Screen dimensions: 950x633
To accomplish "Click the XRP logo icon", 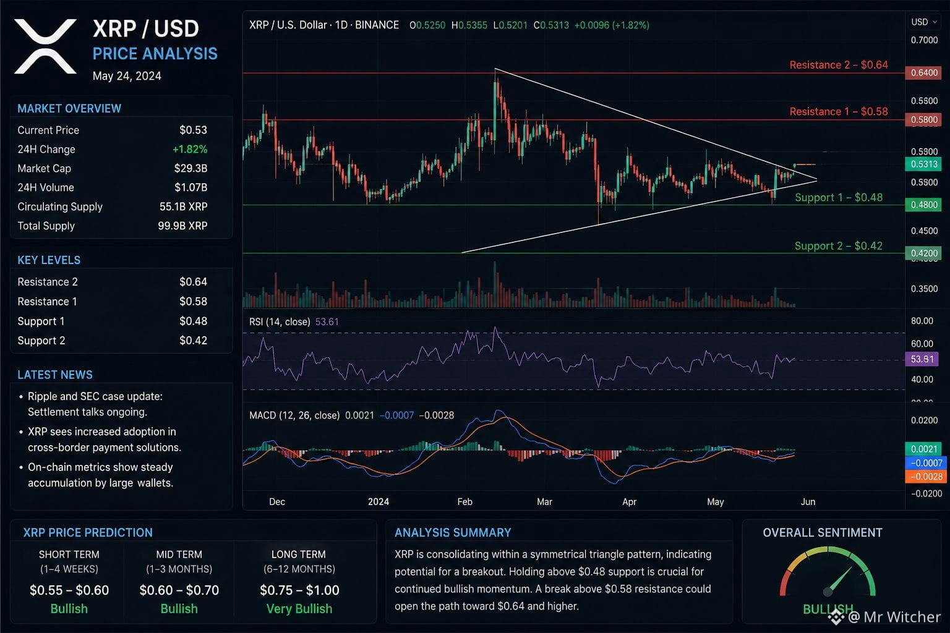I will point(45,46).
